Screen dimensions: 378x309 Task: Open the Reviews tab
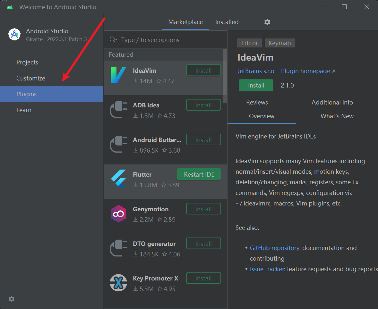point(257,102)
